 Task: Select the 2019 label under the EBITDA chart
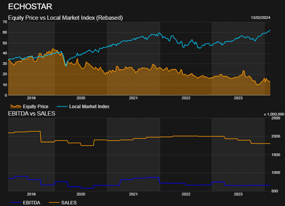tap(31, 194)
